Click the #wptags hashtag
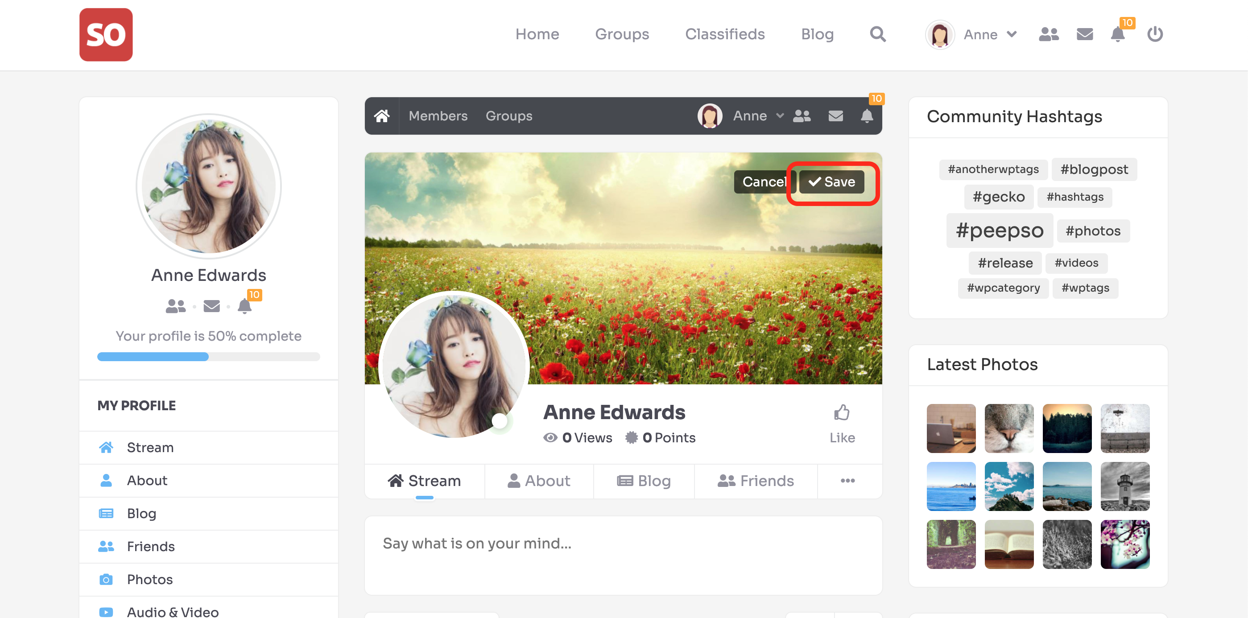The image size is (1248, 618). 1085,288
